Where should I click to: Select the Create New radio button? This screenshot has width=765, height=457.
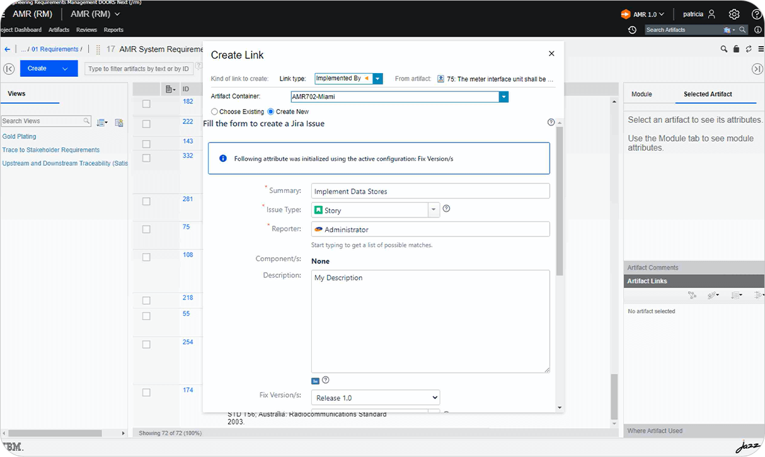(x=271, y=112)
